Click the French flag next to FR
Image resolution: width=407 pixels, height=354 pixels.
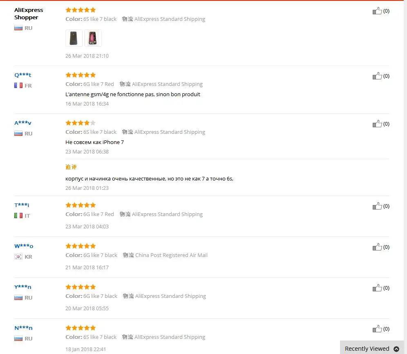coord(18,86)
